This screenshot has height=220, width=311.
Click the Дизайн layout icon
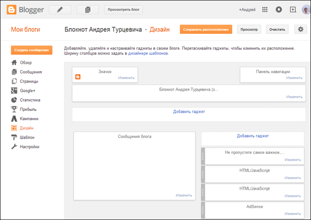tap(14, 128)
